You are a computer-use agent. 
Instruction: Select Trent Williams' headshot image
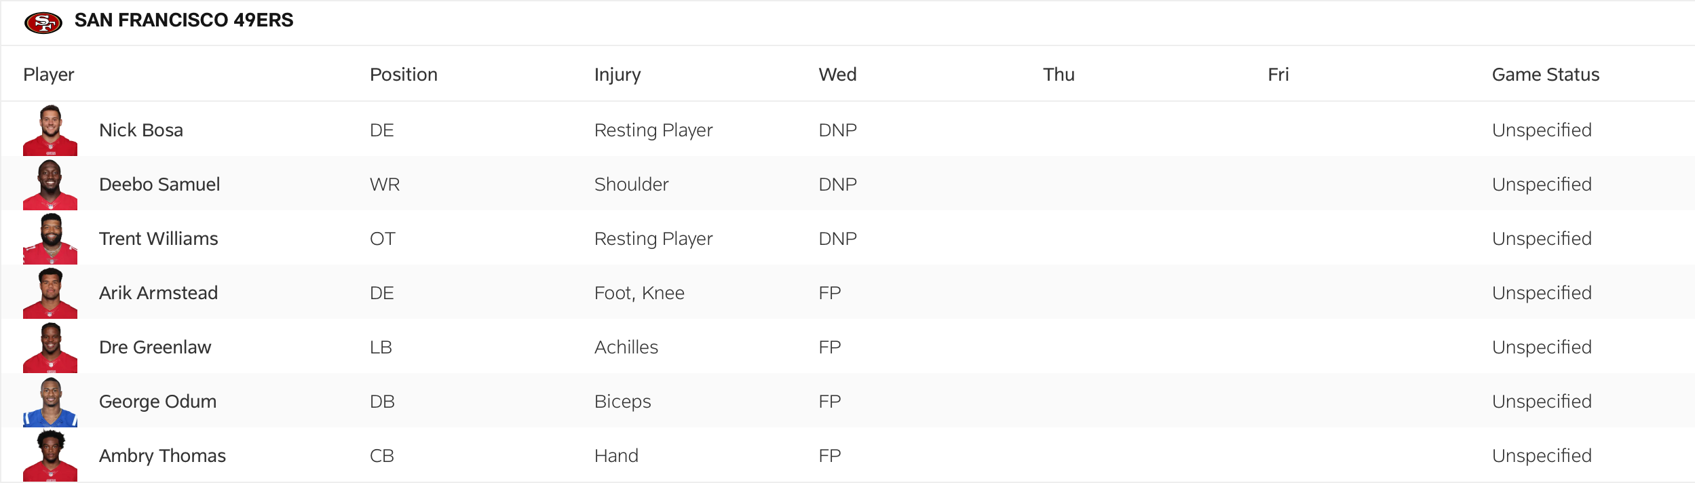[52, 238]
